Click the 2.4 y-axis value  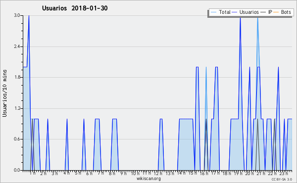17,46
